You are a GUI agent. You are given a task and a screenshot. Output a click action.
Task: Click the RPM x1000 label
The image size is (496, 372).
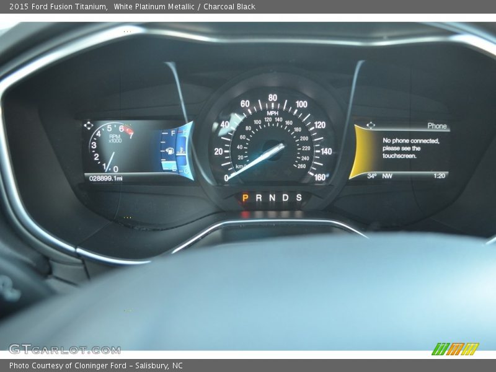click(x=115, y=138)
